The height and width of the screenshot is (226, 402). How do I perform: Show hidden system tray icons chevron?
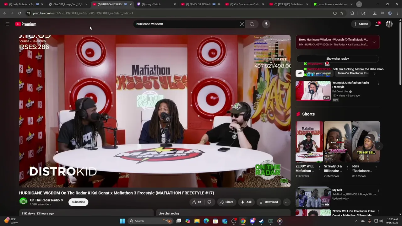tap(356, 221)
